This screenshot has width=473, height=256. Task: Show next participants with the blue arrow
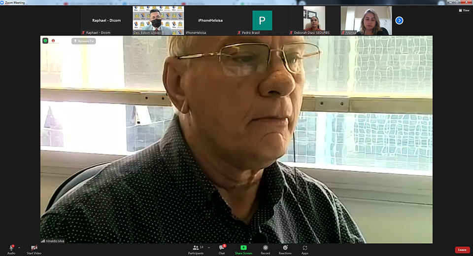[x=399, y=20]
